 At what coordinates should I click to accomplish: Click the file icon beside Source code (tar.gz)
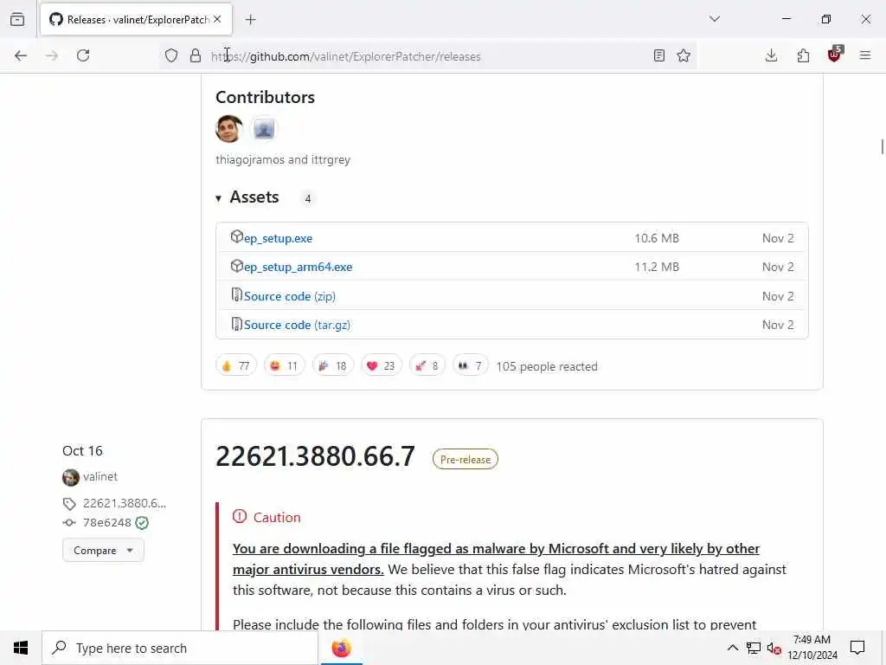point(237,324)
